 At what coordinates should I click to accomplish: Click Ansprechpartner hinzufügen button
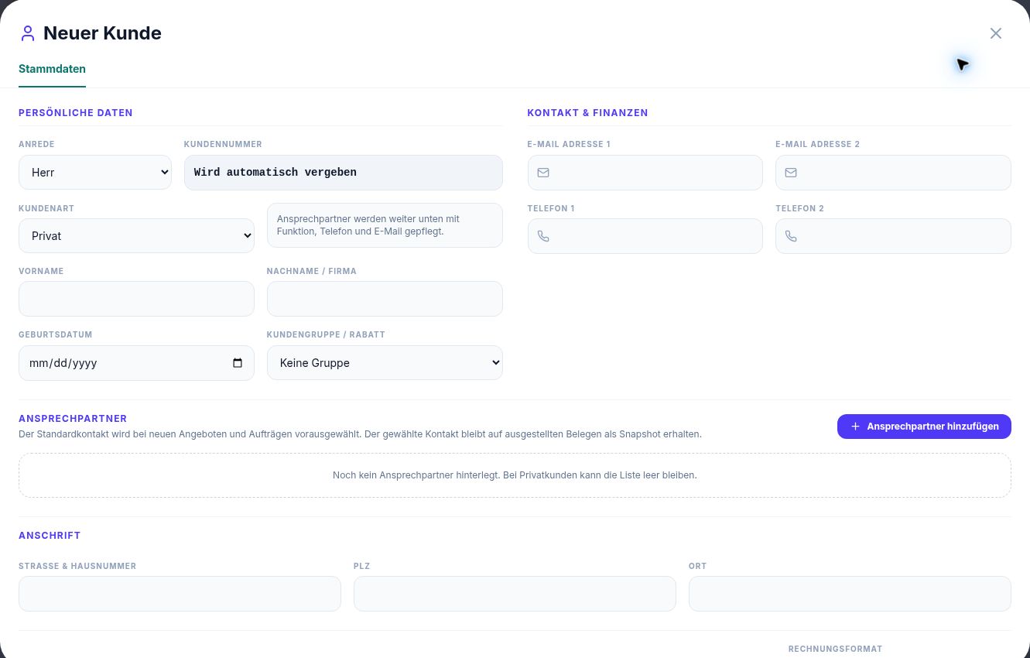[x=924, y=427]
